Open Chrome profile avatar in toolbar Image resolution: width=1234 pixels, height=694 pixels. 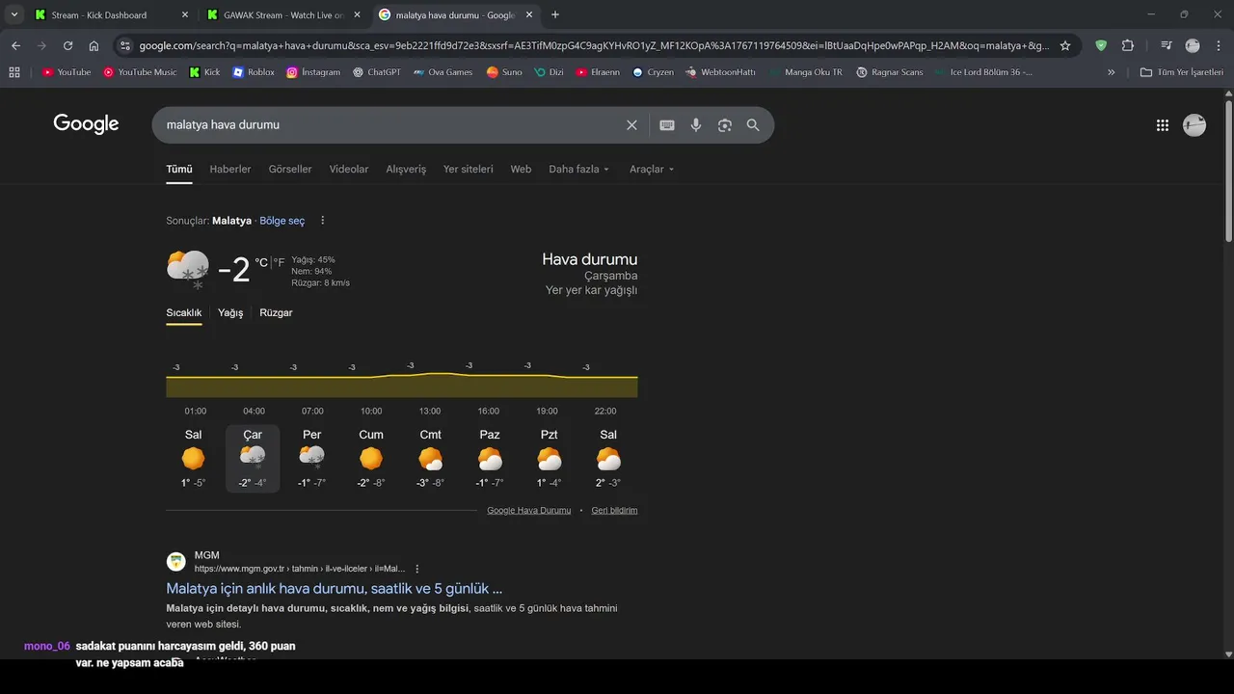pyautogui.click(x=1193, y=45)
